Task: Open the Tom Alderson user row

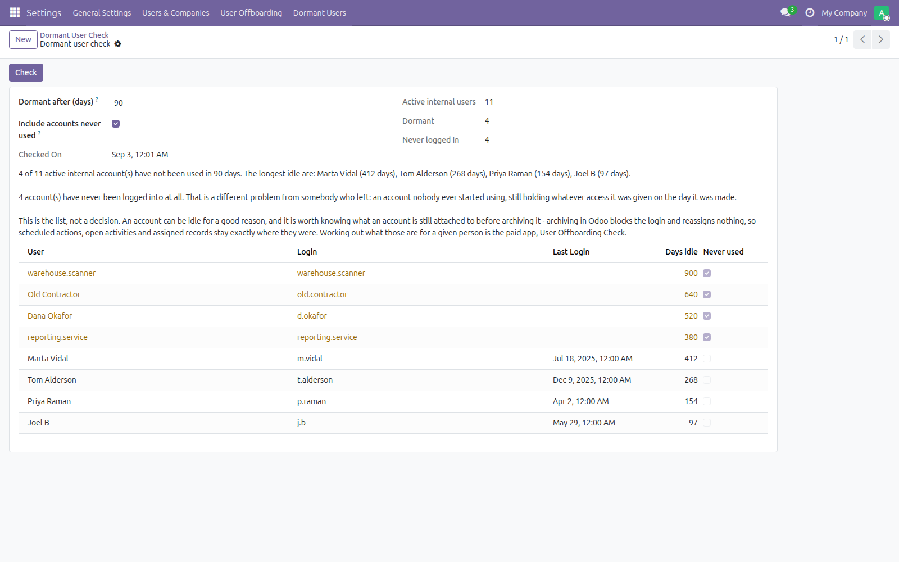Action: click(x=393, y=380)
